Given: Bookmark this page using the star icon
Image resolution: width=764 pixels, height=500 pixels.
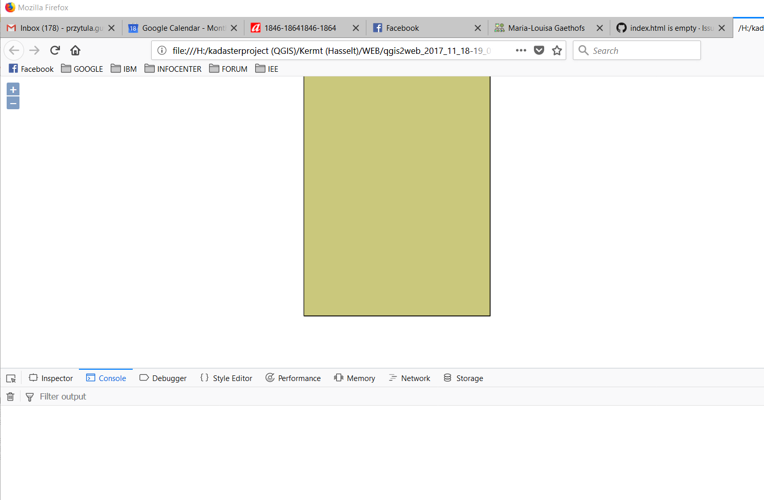Looking at the screenshot, I should tap(557, 50).
